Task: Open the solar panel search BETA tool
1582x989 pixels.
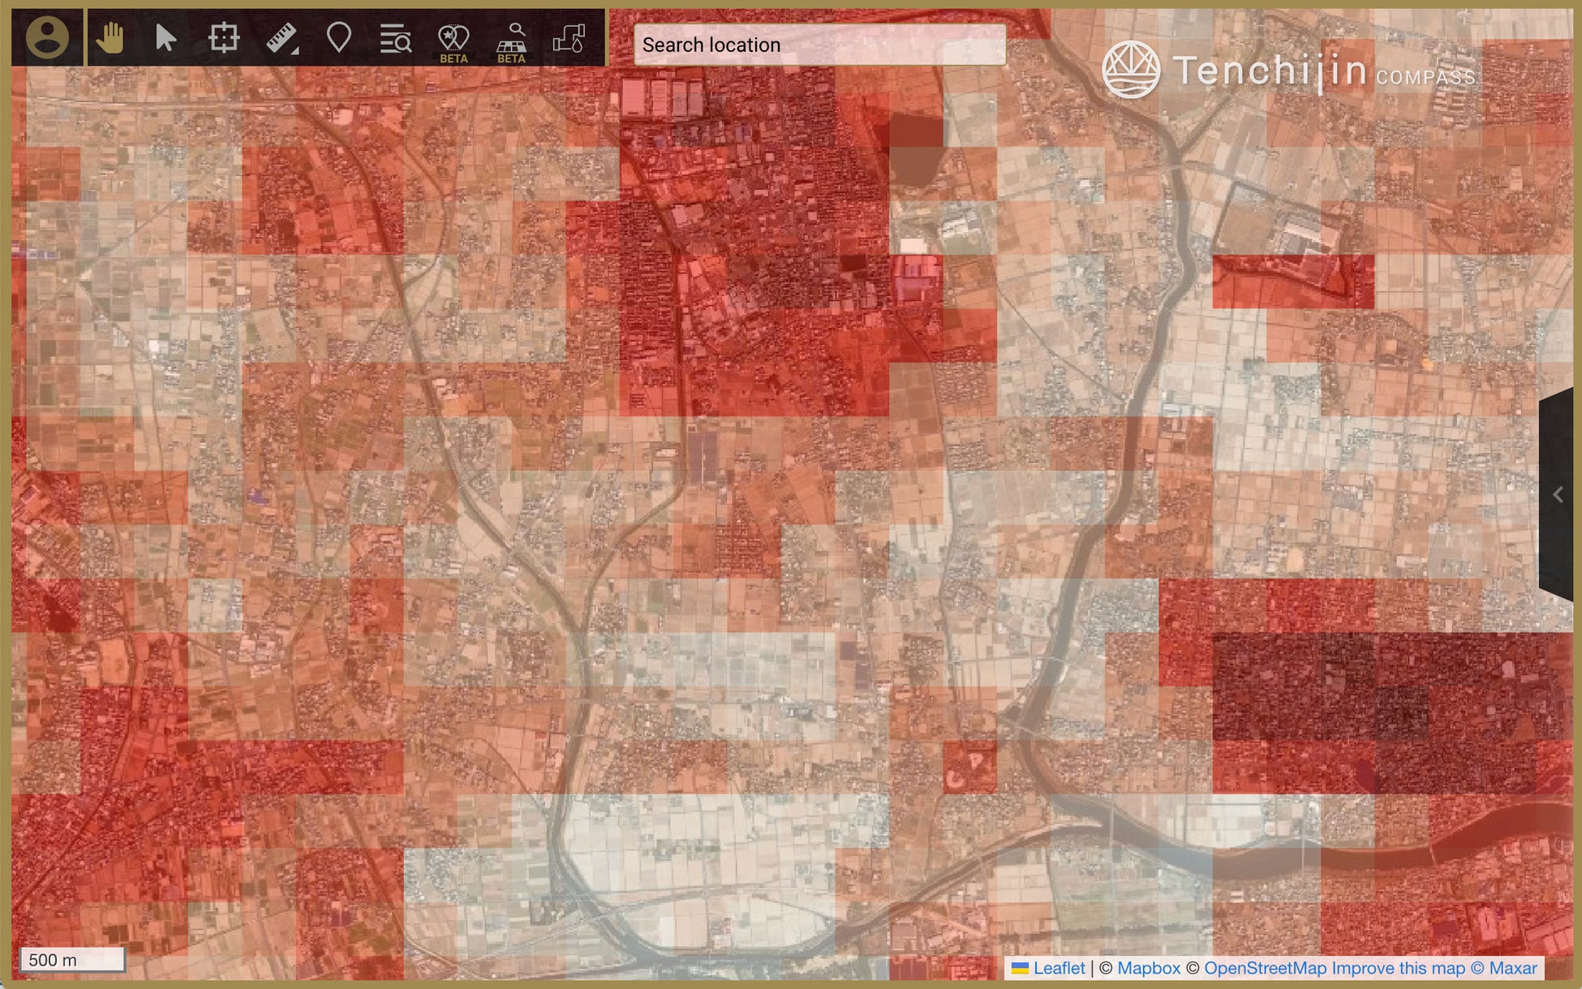Action: coord(511,41)
